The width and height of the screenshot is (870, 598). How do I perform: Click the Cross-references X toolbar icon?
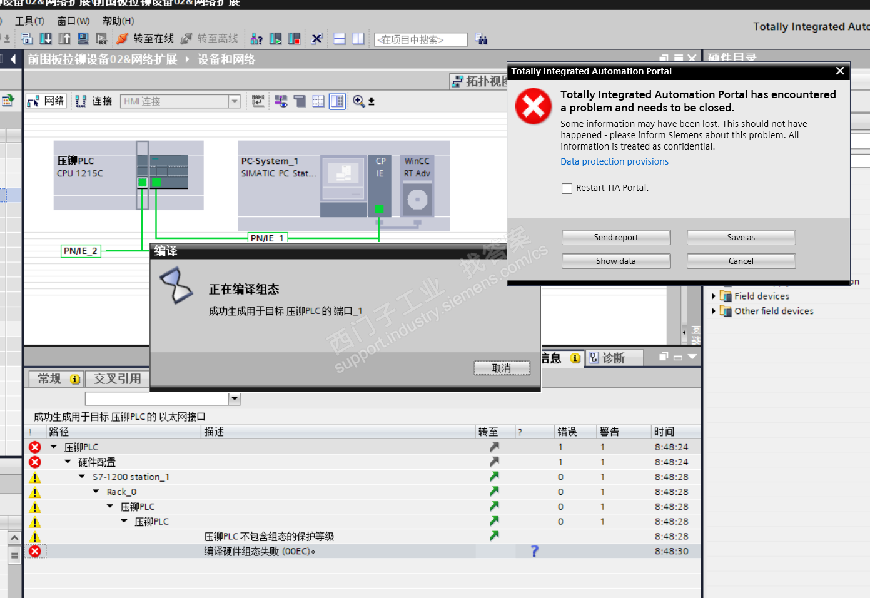317,39
